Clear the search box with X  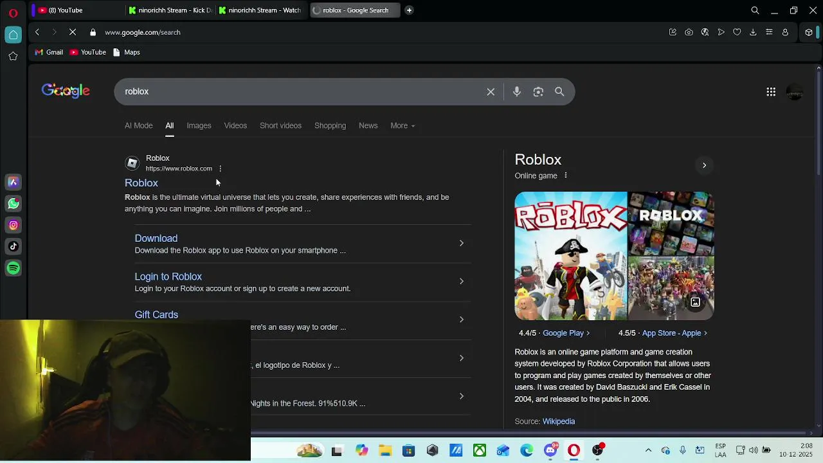(491, 92)
